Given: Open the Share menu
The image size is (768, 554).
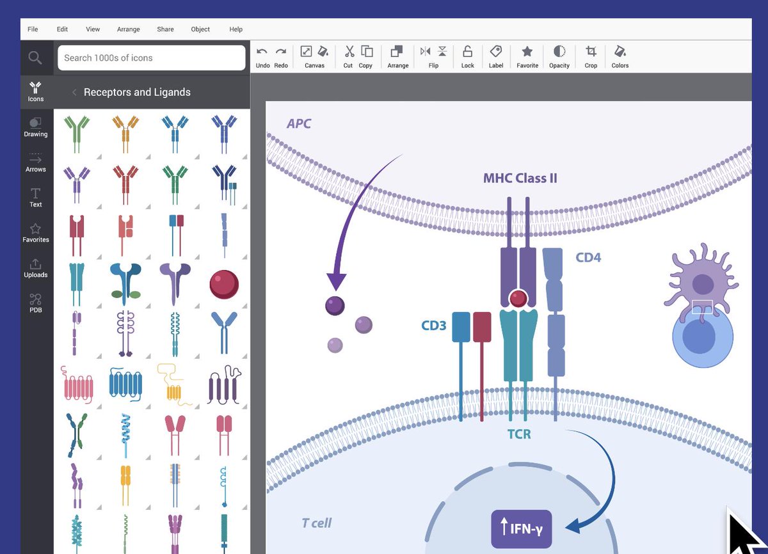Looking at the screenshot, I should [165, 29].
